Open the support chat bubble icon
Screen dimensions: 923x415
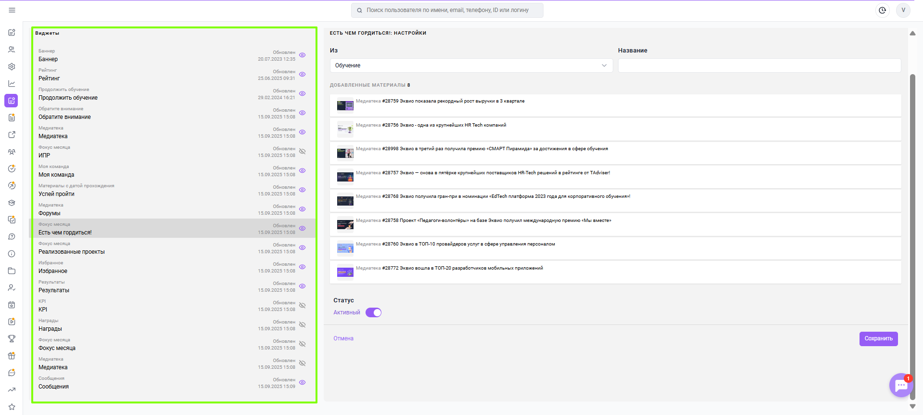coord(901,385)
